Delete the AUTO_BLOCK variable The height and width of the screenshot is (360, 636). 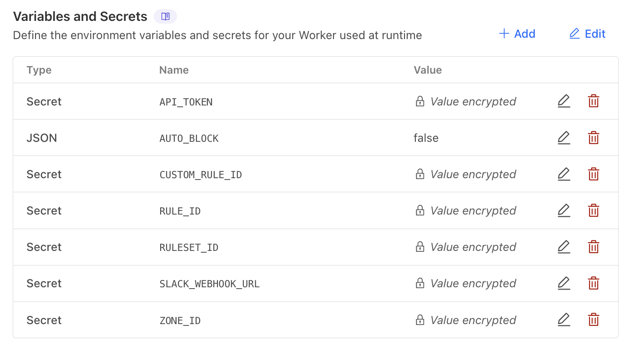pyautogui.click(x=594, y=137)
